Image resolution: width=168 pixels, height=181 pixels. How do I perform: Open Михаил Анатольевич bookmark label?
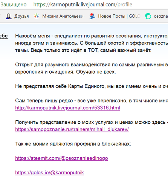pyautogui.click(x=63, y=16)
